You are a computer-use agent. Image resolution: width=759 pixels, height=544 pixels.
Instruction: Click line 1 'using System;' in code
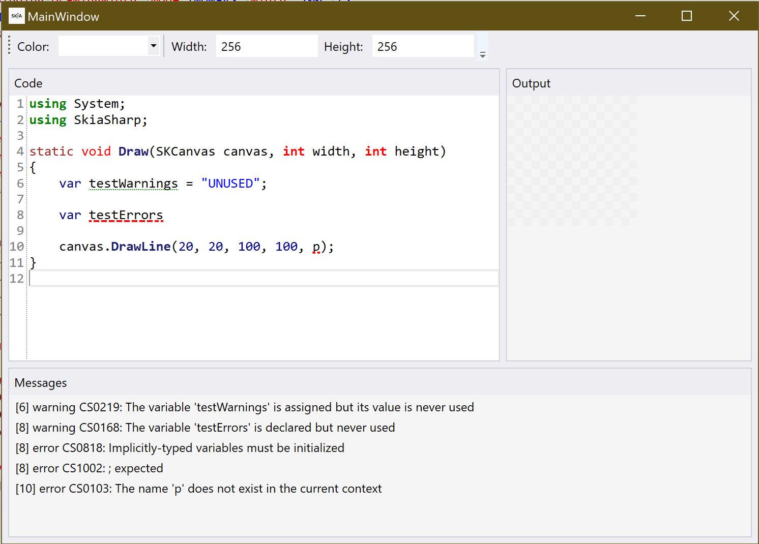(x=77, y=104)
